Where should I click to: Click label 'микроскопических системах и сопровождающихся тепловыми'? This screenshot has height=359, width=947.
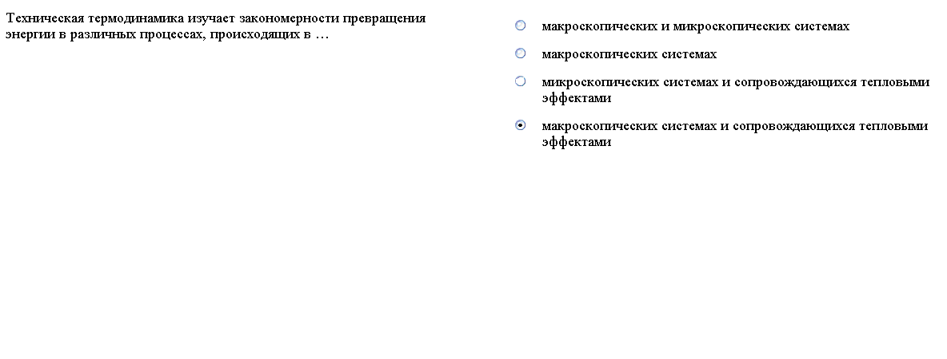click(735, 82)
